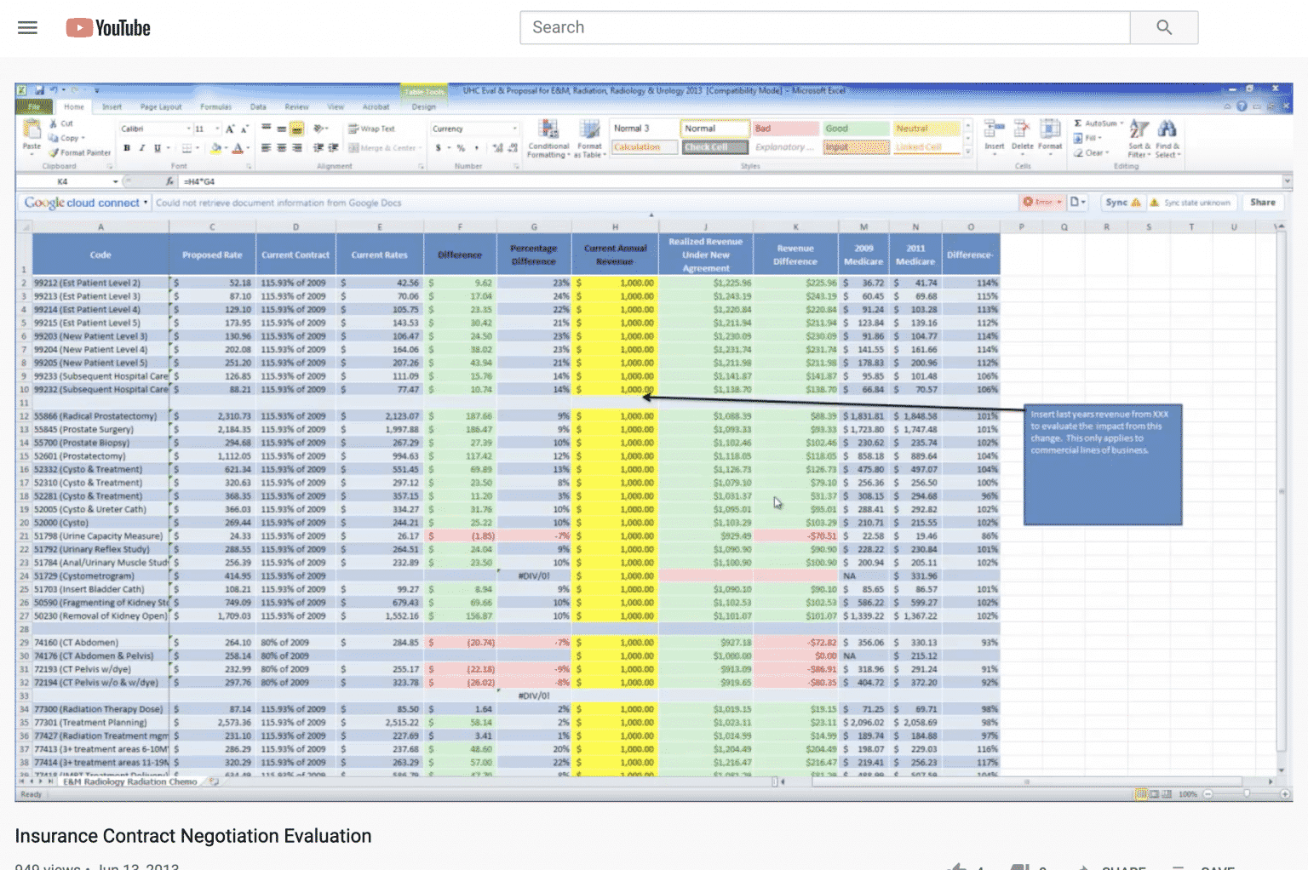Switch to the Formulas ribbon tab
Viewport: 1308px width, 870px height.
coord(215,106)
